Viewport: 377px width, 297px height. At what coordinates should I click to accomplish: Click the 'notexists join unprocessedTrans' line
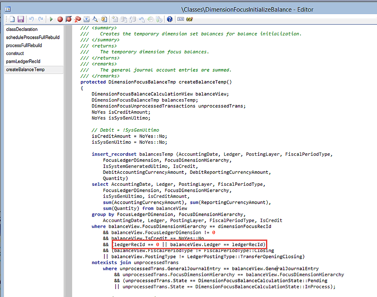[135, 262]
